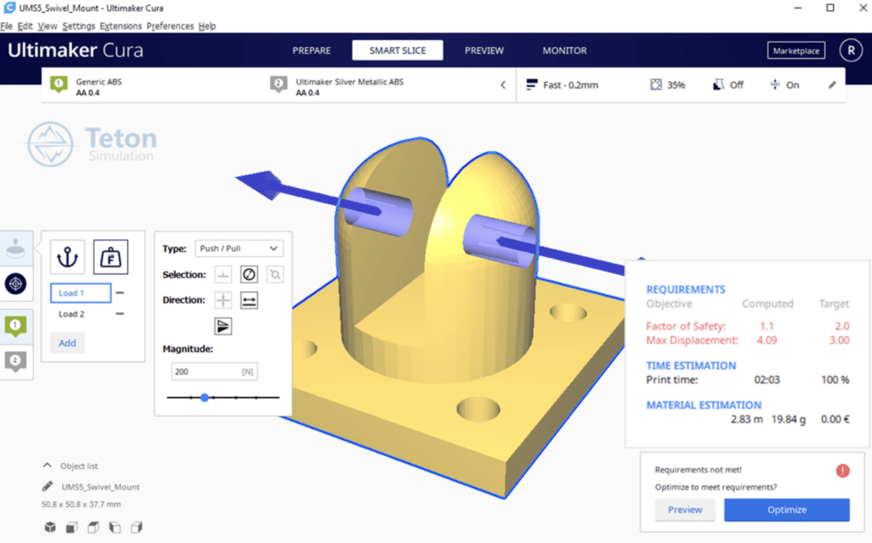Click the Magnitude slider handle
This screenshot has height=543, width=872.
coord(204,397)
